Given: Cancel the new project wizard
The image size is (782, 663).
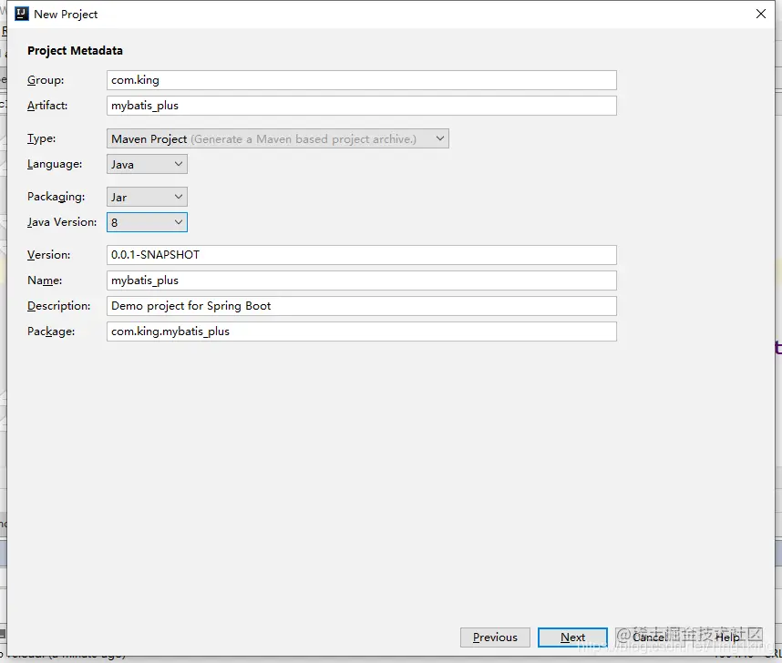Looking at the screenshot, I should (x=650, y=637).
